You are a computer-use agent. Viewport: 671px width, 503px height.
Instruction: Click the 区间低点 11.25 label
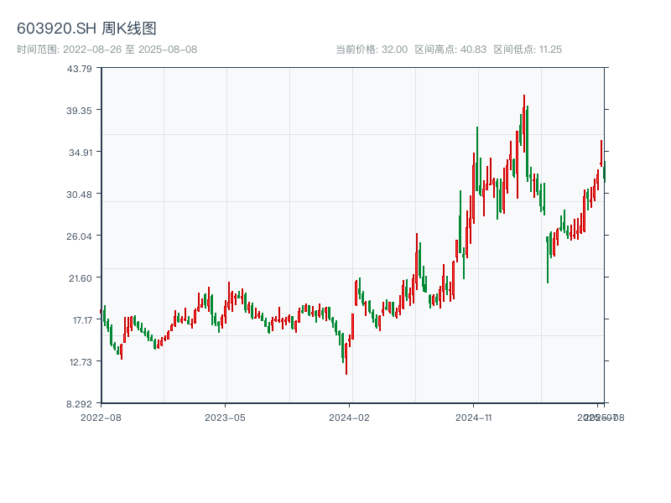[x=528, y=49]
